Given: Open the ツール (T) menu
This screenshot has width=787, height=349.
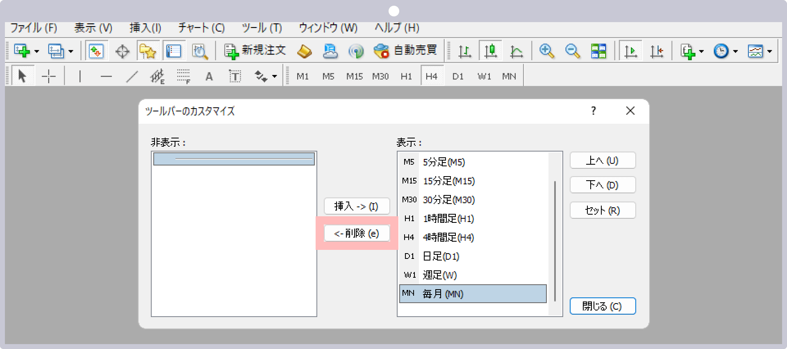Looking at the screenshot, I should coord(262,28).
